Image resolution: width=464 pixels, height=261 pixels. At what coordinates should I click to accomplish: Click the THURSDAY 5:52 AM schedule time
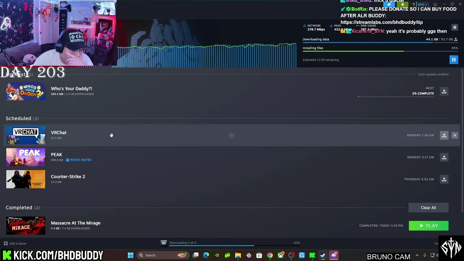tap(419, 179)
